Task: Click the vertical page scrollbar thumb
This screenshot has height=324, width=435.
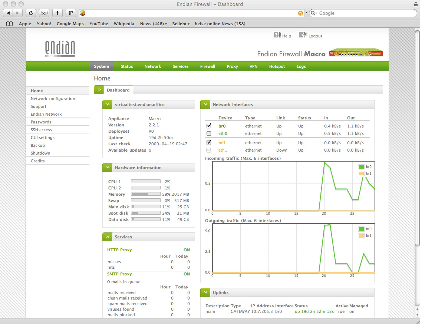Action: [418, 138]
